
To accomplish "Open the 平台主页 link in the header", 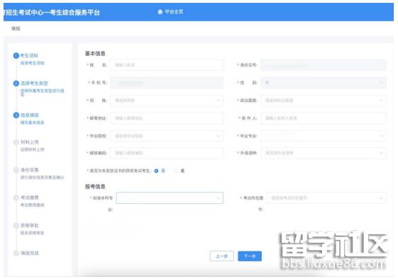I will coord(174,11).
